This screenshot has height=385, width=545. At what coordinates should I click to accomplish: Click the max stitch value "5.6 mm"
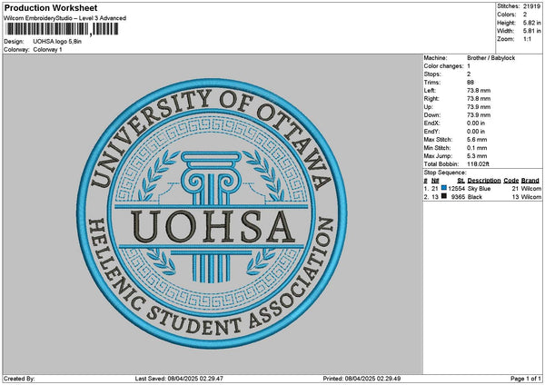(x=477, y=139)
